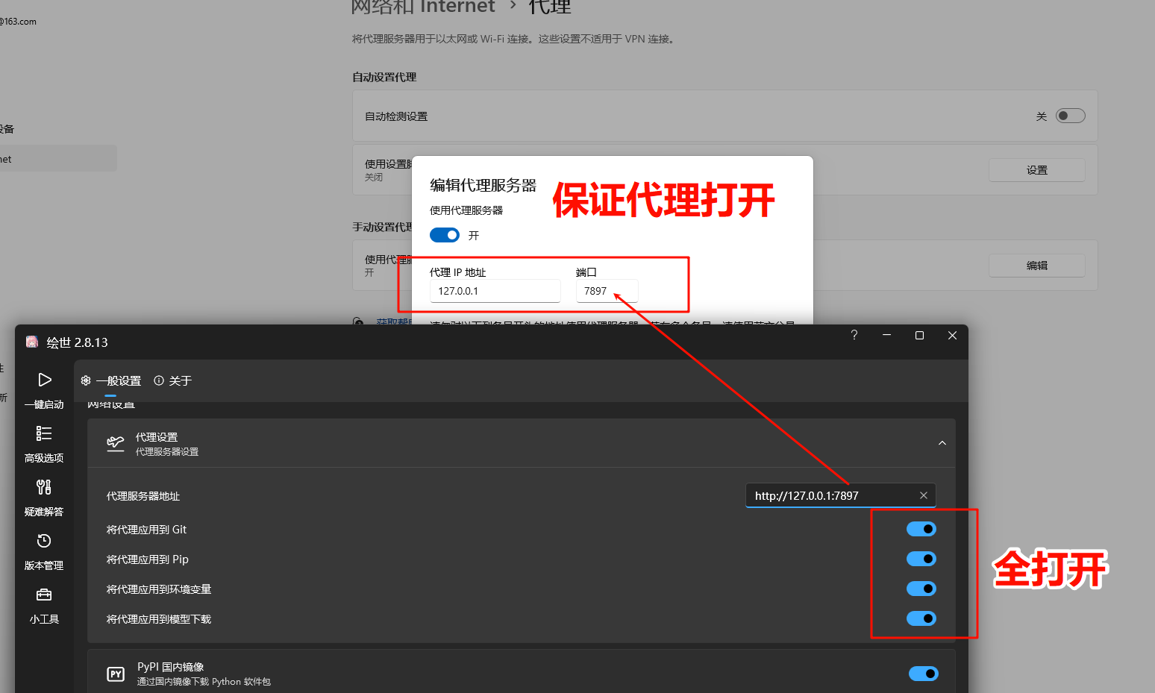Screen dimensions: 1155x693
Task: Open the 端口 field dropdown arrow
Action: point(631,291)
